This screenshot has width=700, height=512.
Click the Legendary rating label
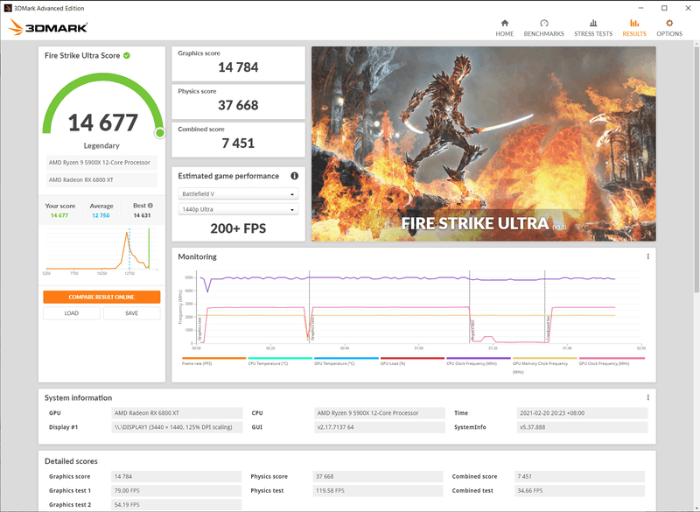point(101,145)
